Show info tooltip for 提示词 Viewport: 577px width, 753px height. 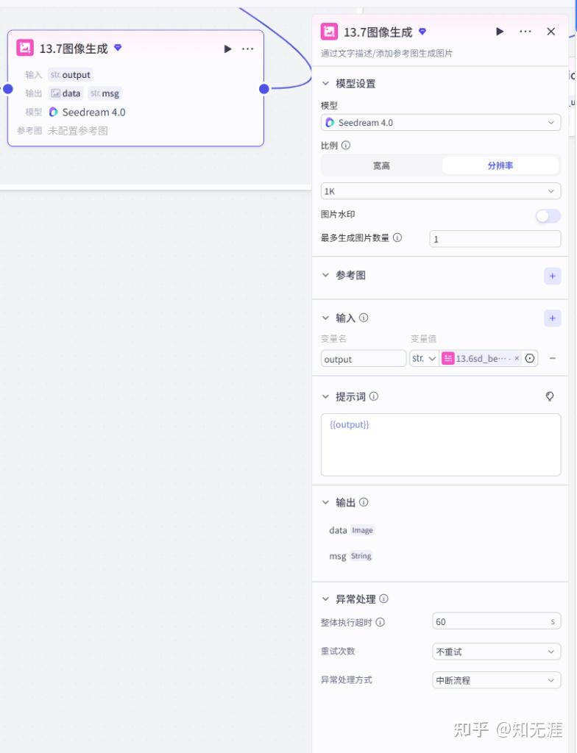[x=374, y=396]
